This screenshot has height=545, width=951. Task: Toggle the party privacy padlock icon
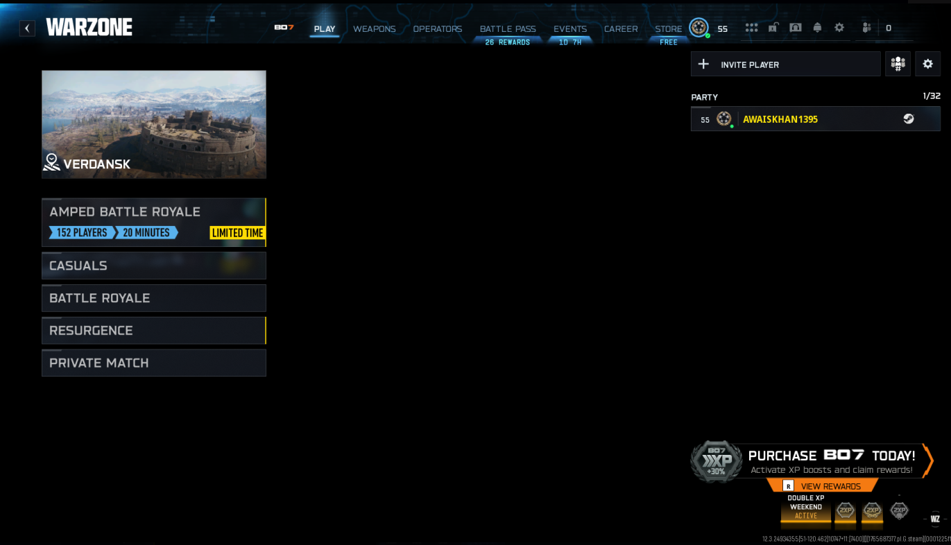pyautogui.click(x=773, y=28)
